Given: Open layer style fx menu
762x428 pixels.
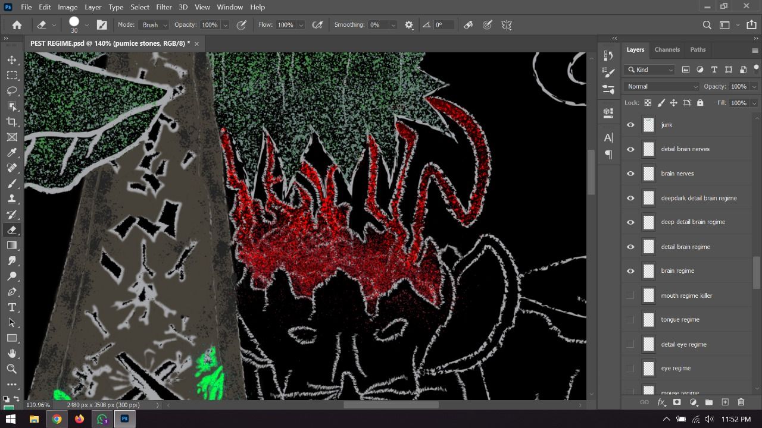Looking at the screenshot, I should (661, 402).
